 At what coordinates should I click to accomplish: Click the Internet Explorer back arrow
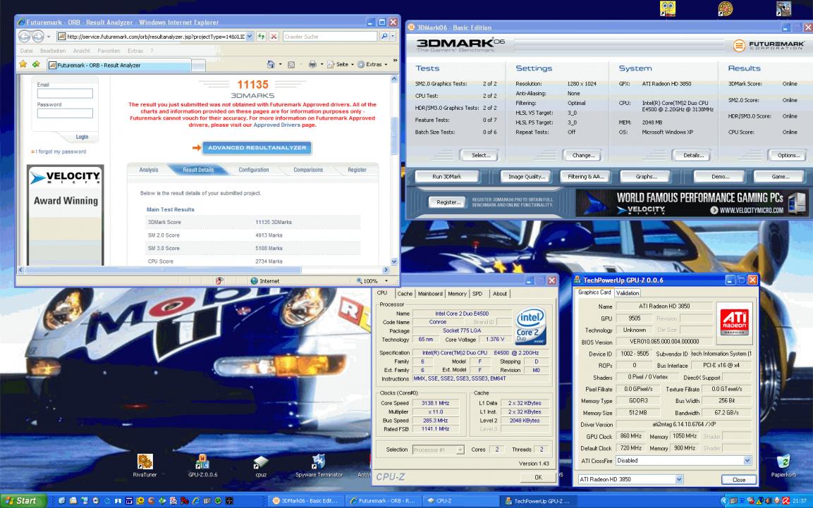click(24, 36)
